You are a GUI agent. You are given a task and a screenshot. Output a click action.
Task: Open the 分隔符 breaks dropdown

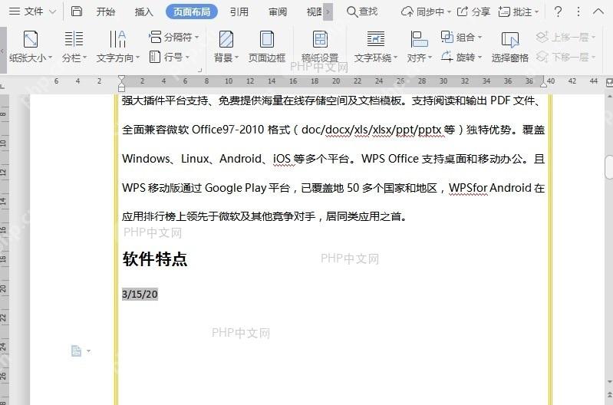click(174, 37)
